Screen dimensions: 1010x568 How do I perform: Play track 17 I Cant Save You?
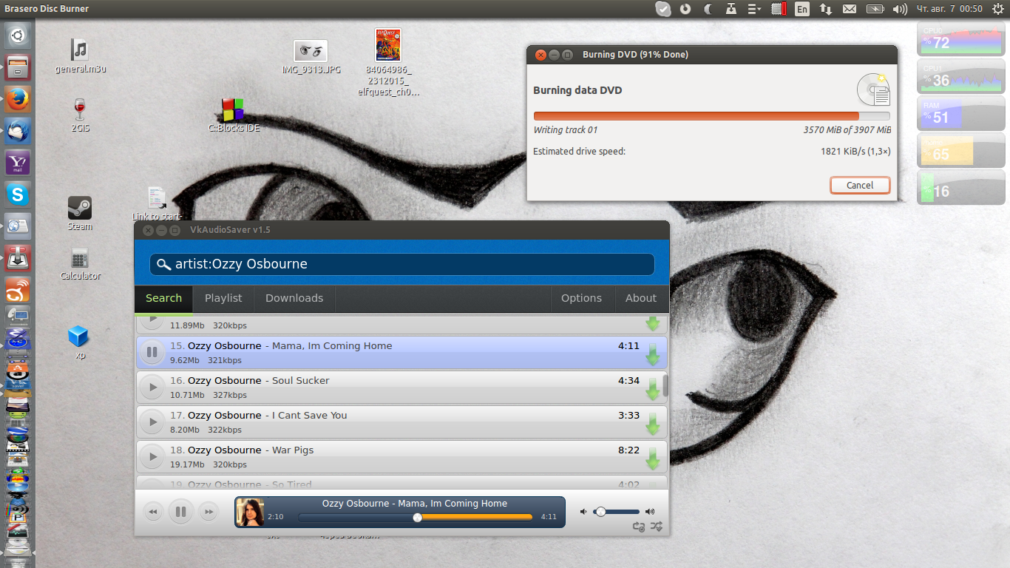[x=152, y=422]
